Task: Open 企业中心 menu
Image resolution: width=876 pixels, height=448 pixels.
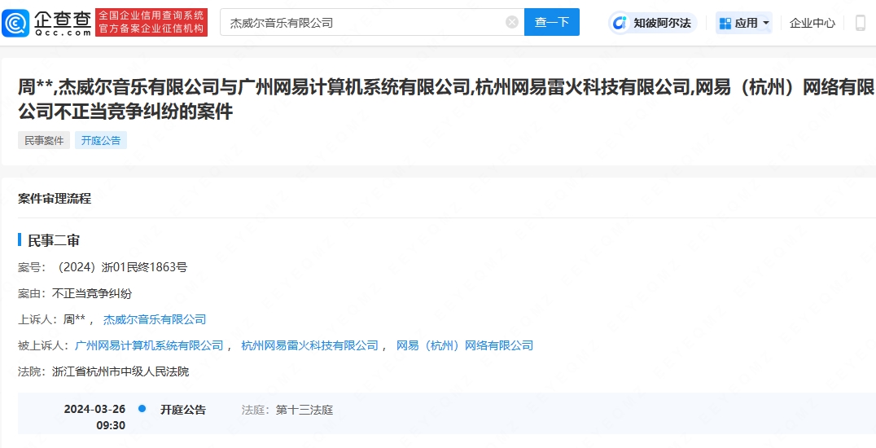Action: (x=812, y=23)
